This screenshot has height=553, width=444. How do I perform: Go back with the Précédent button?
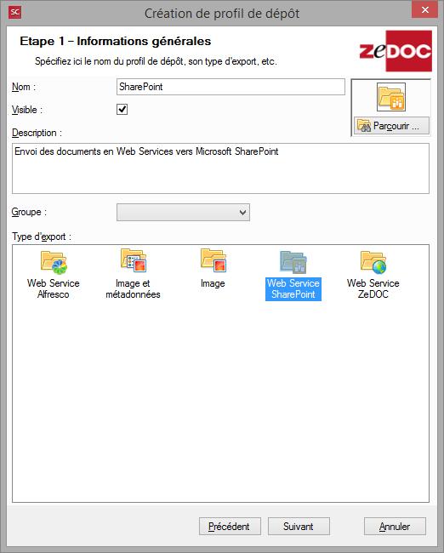[230, 526]
